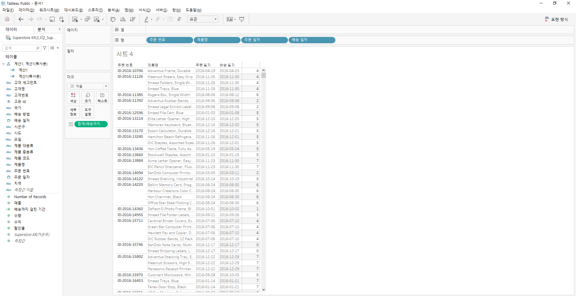This screenshot has height=296, width=576.
Task: Click the presentation mode icon
Action: [x=241, y=19]
